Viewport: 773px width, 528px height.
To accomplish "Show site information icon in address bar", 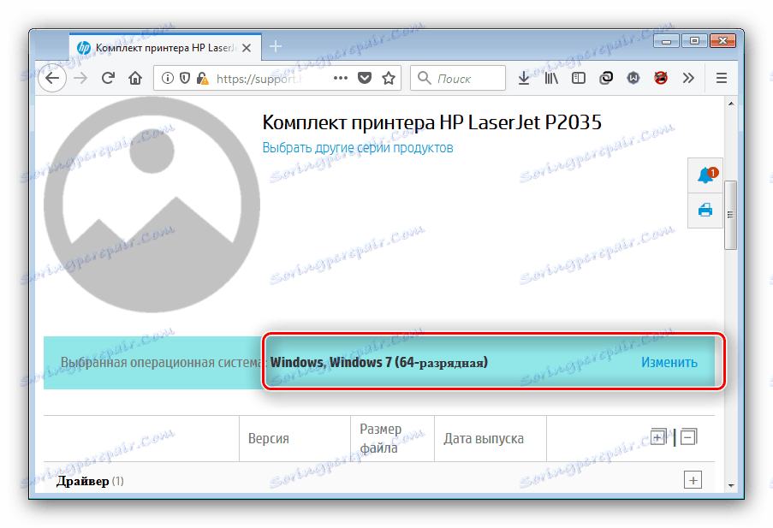I will click(168, 78).
